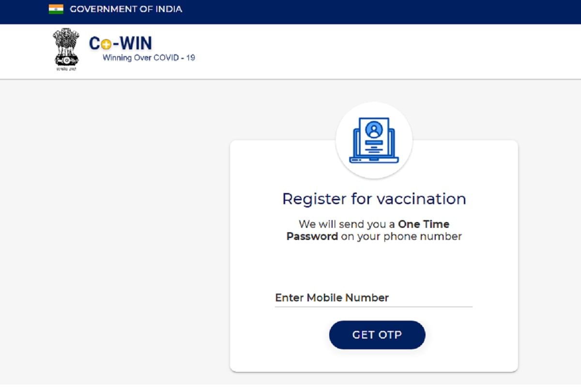This screenshot has height=387, width=581.
Task: Select the One Time Password bold text
Action: click(x=423, y=224)
